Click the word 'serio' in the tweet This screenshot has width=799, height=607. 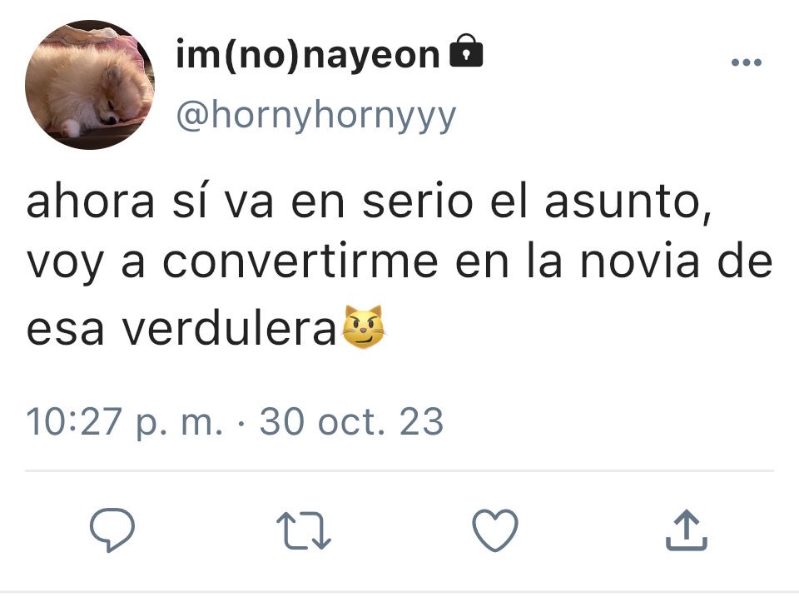(417, 202)
